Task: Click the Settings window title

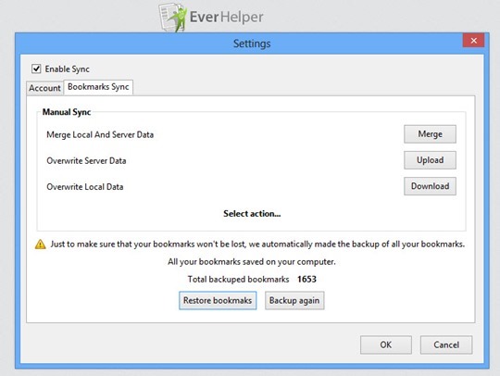Action: click(252, 44)
